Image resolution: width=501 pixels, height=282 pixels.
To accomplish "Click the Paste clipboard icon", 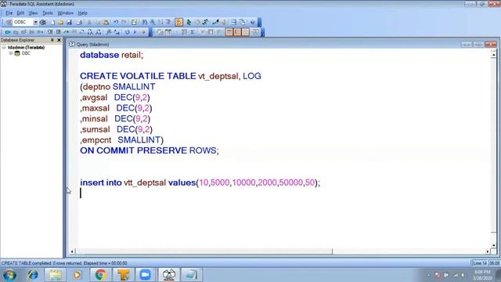I will [x=106, y=23].
